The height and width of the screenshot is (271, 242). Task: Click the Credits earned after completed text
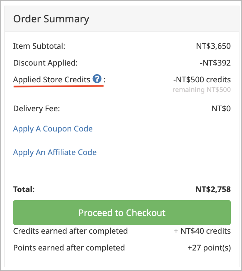[70, 231]
